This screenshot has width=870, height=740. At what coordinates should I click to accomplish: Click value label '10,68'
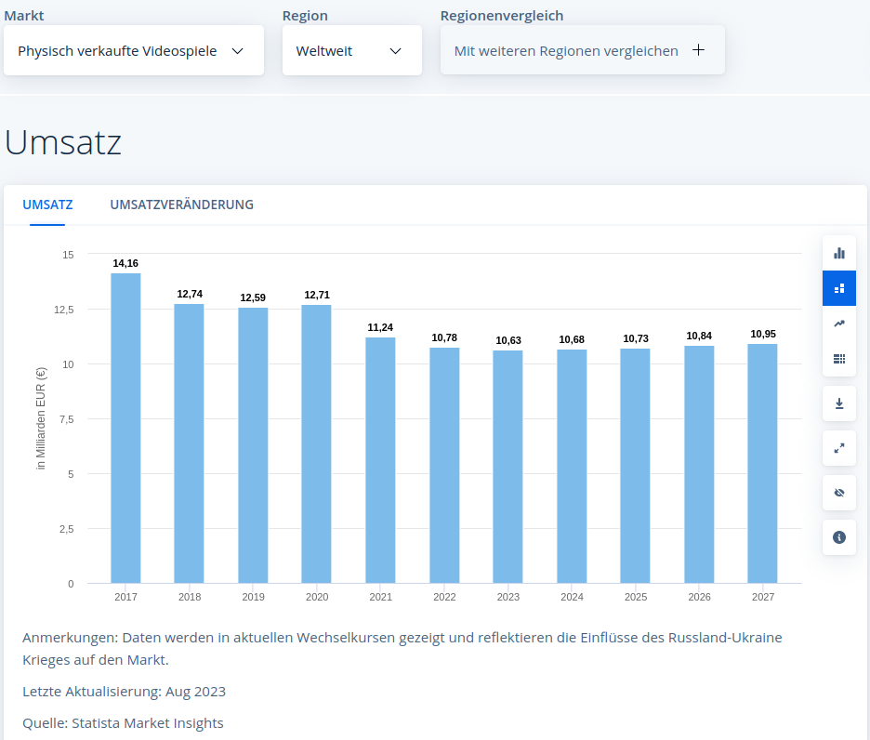(572, 339)
